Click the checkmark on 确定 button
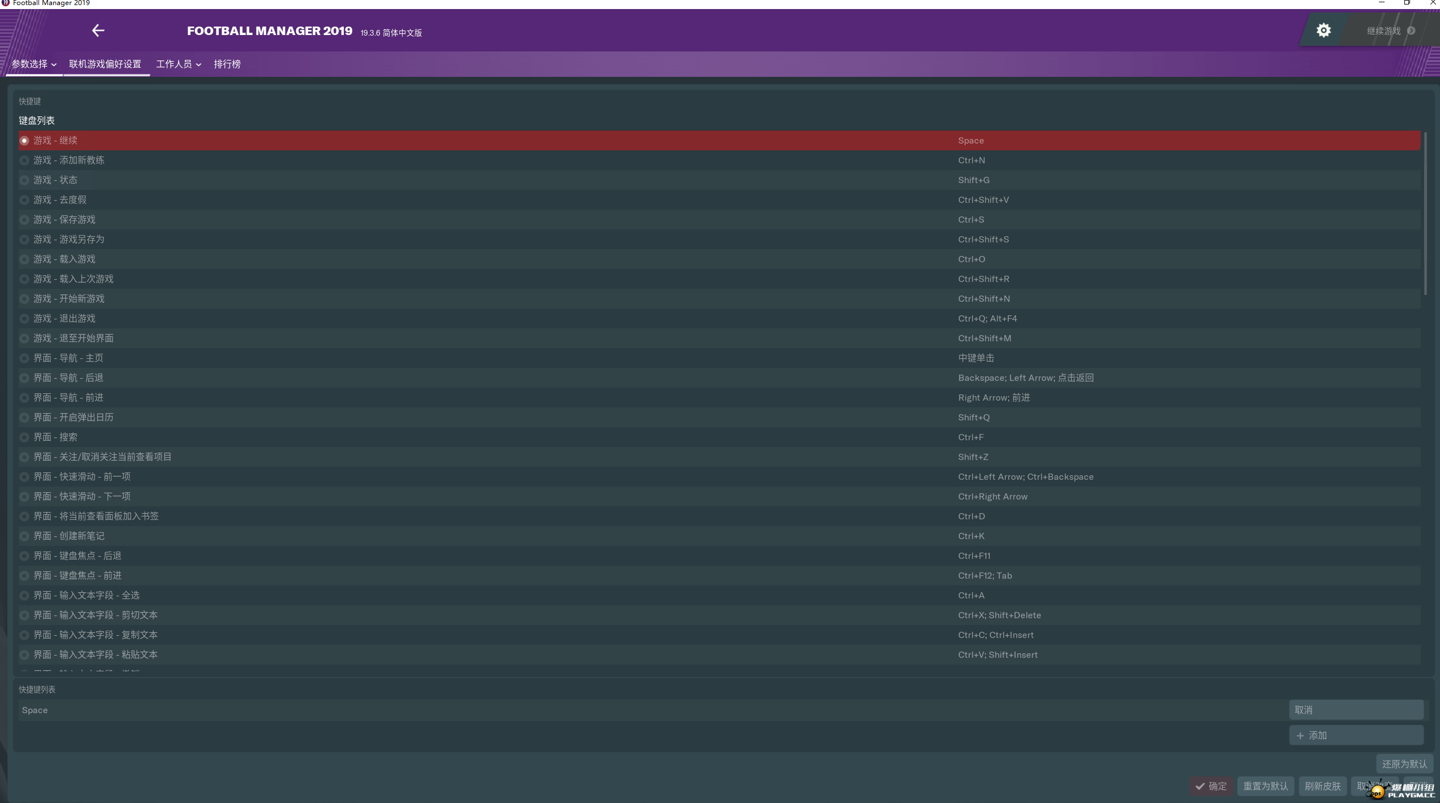The width and height of the screenshot is (1440, 803). coord(1200,786)
